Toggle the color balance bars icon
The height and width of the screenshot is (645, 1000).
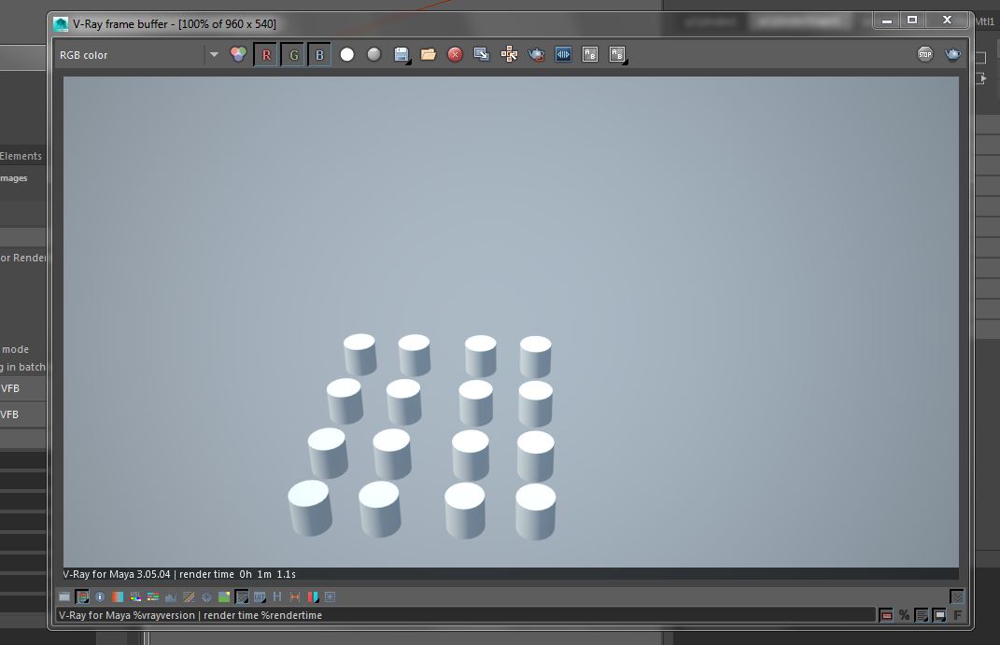[153, 597]
